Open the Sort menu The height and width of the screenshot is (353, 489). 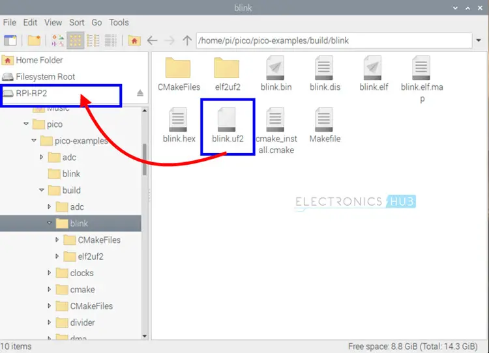click(x=77, y=23)
